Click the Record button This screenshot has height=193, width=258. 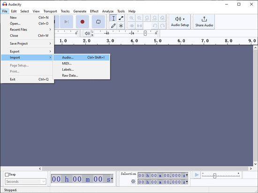point(83,21)
